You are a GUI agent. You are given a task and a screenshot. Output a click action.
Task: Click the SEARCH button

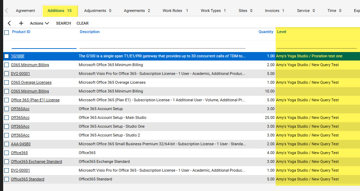64,23
